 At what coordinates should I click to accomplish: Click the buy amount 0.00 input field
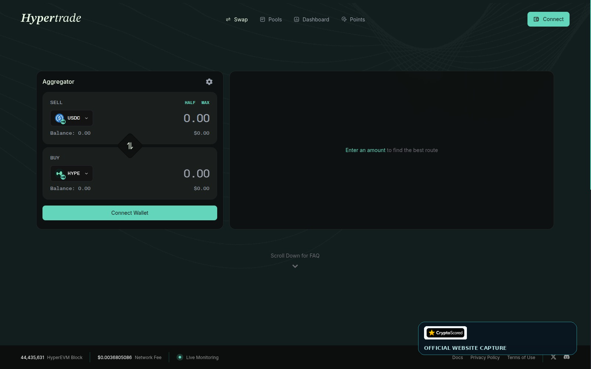(x=197, y=173)
